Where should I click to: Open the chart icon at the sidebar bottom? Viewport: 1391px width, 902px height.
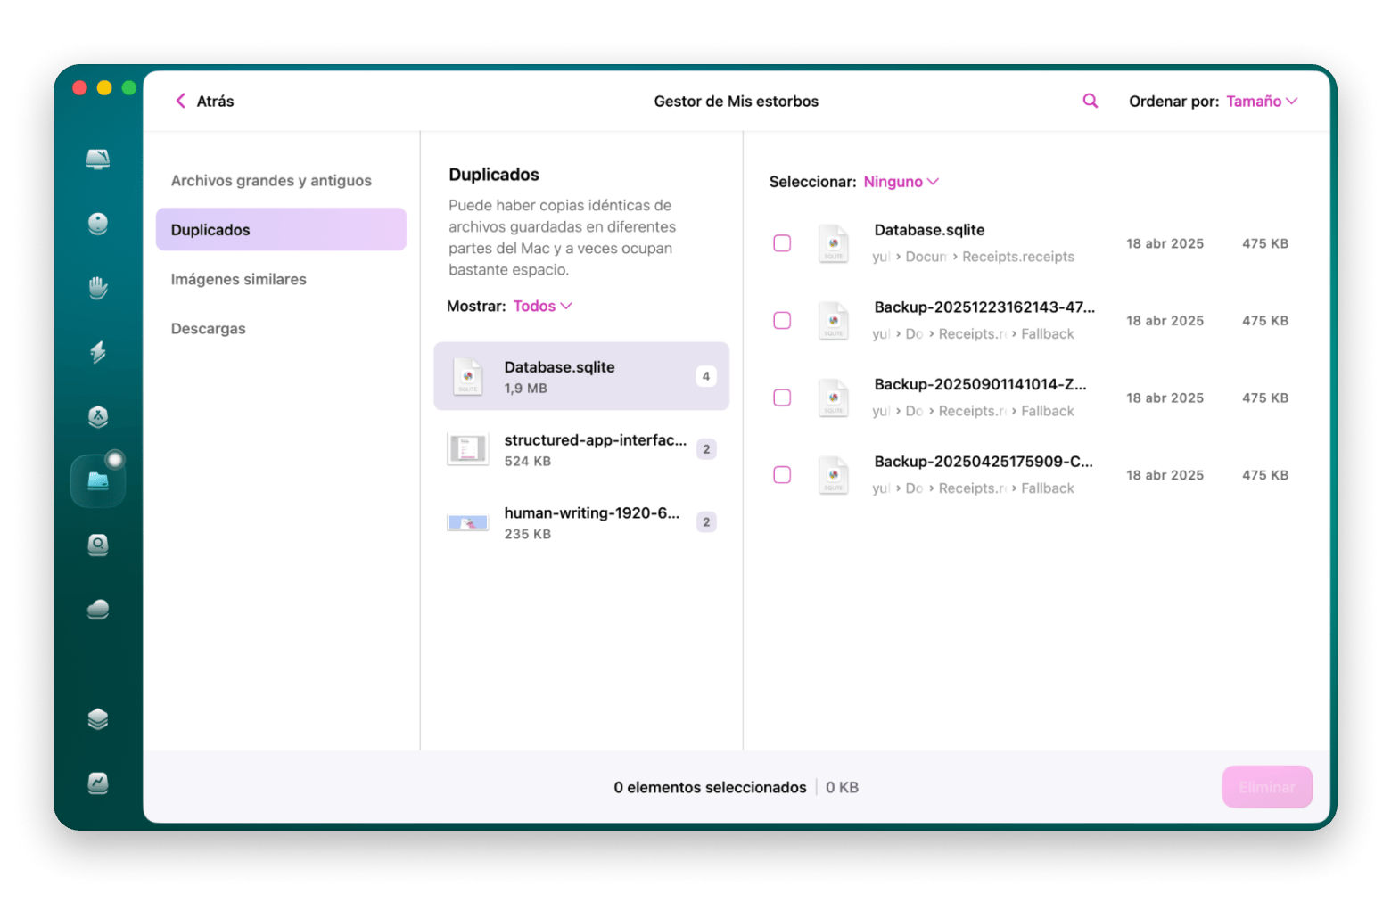98,783
